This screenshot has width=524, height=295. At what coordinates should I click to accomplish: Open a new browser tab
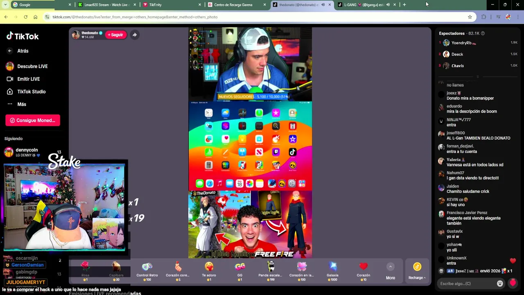[x=404, y=5]
